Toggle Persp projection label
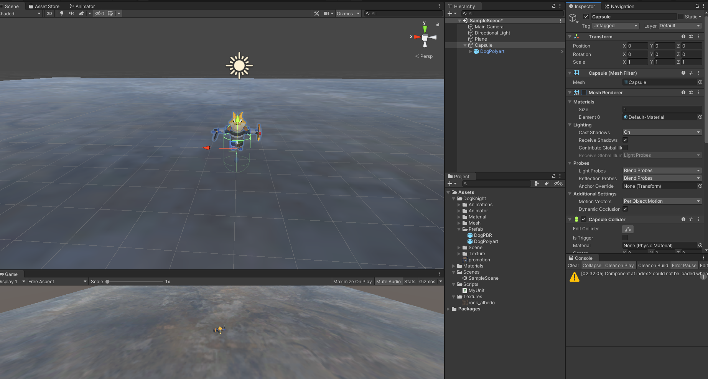 (424, 56)
